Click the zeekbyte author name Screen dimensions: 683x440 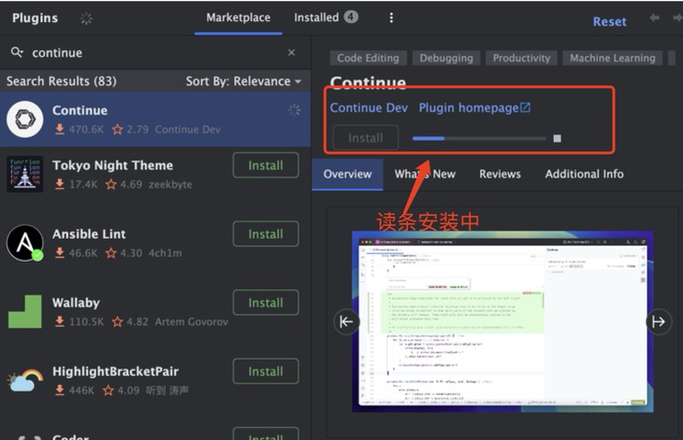[170, 185]
